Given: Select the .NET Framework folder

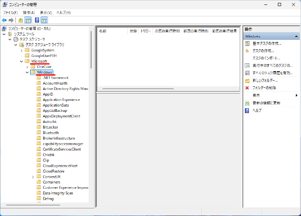Looking at the screenshot, I should click(x=56, y=78).
